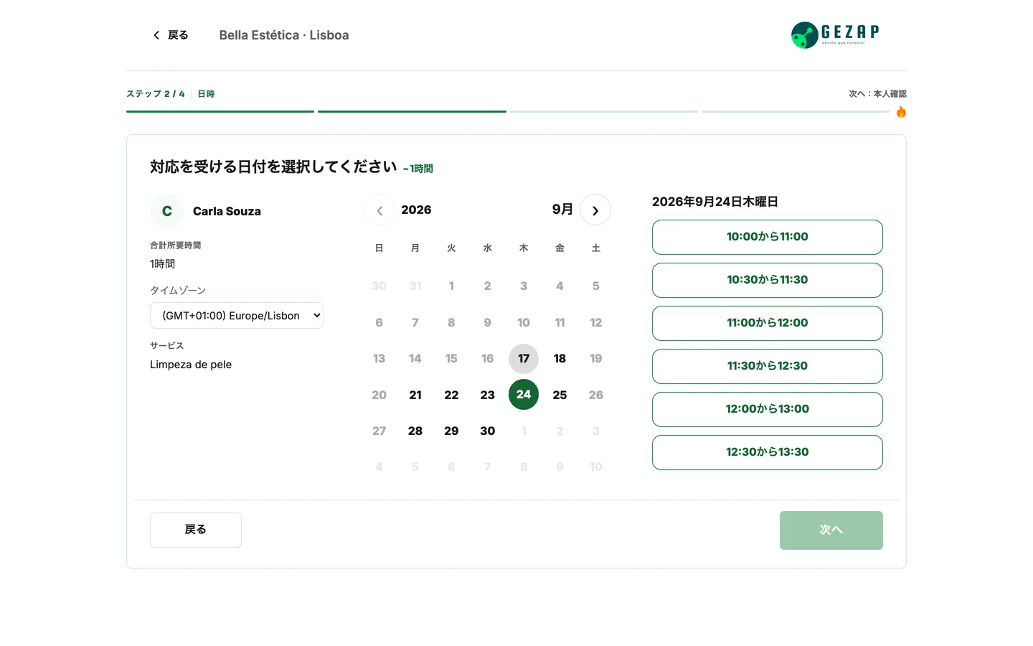Select September 17 on calendar

click(524, 359)
